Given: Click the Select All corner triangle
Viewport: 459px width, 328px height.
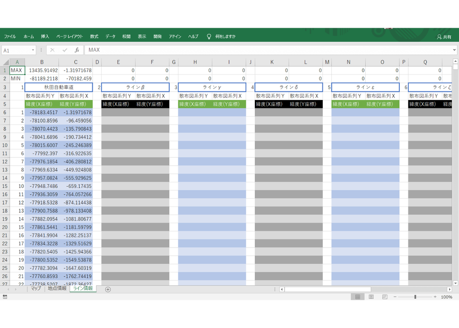Looking at the screenshot, I should point(6,62).
